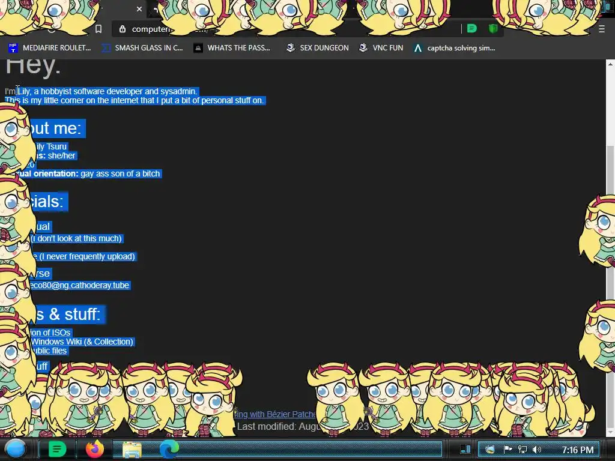Open the browser hamburger menu
615x461 pixels.
coord(602,29)
